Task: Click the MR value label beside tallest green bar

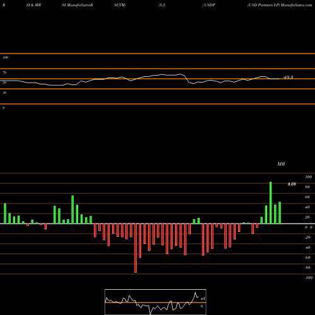Action: point(292,184)
